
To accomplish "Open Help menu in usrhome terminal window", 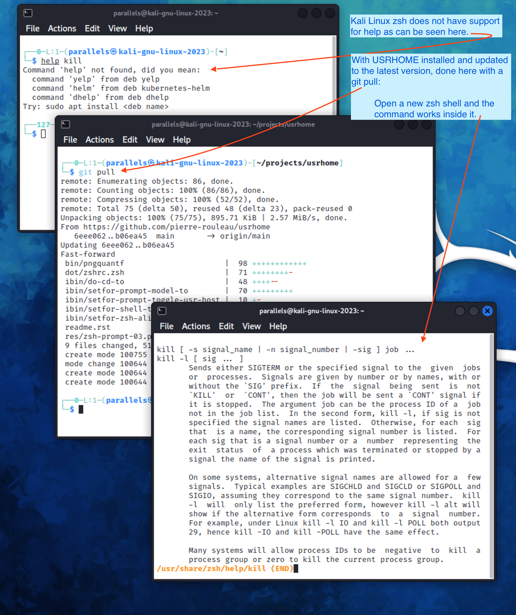I will [182, 140].
